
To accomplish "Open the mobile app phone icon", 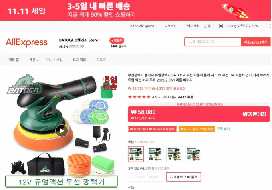I will tap(205, 26).
